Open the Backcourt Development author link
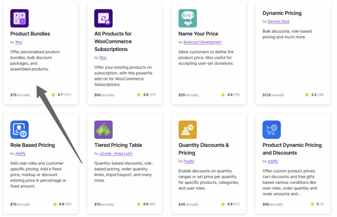The height and width of the screenshot is (217, 337). click(202, 42)
